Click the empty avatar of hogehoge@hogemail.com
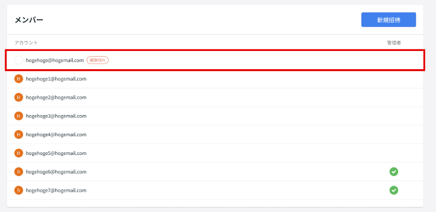 19,60
